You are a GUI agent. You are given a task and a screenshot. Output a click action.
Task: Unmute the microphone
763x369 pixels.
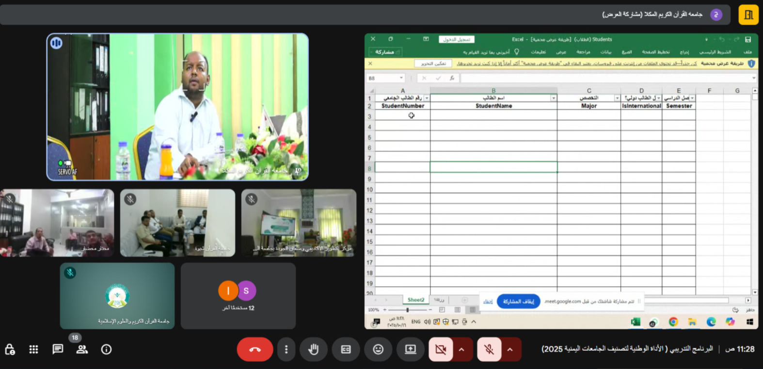pos(489,350)
